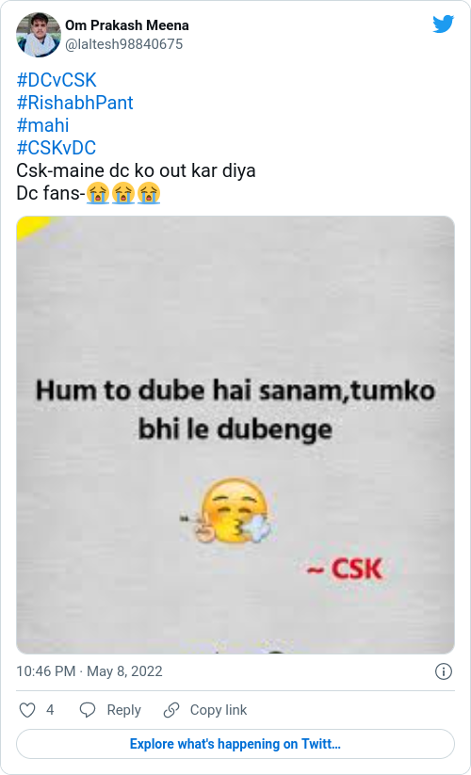Open the CSK meme image
The image size is (471, 775).
(x=235, y=435)
